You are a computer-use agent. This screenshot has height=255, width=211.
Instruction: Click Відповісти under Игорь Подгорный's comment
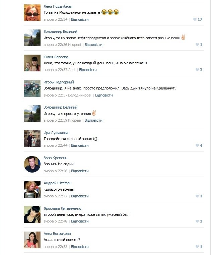click(104, 95)
